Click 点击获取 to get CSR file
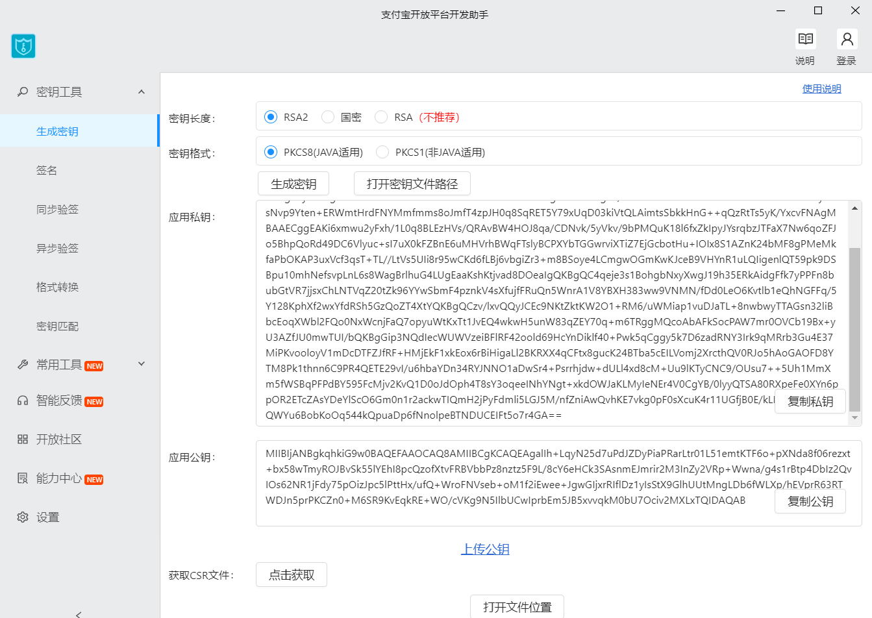Image resolution: width=872 pixels, height=618 pixels. pos(292,575)
